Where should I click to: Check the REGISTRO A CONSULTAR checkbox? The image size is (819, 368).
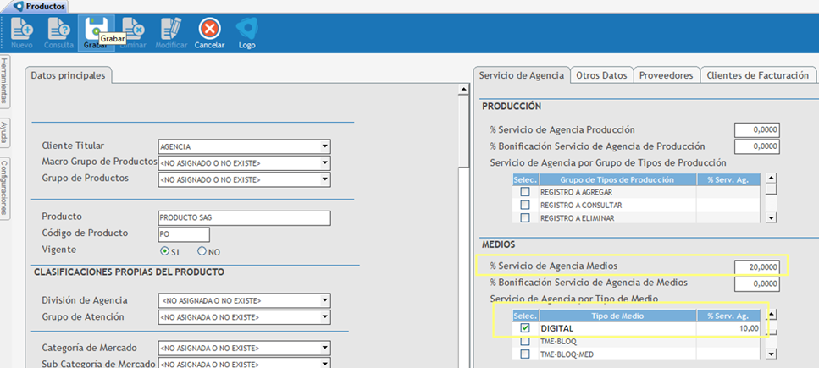click(525, 205)
